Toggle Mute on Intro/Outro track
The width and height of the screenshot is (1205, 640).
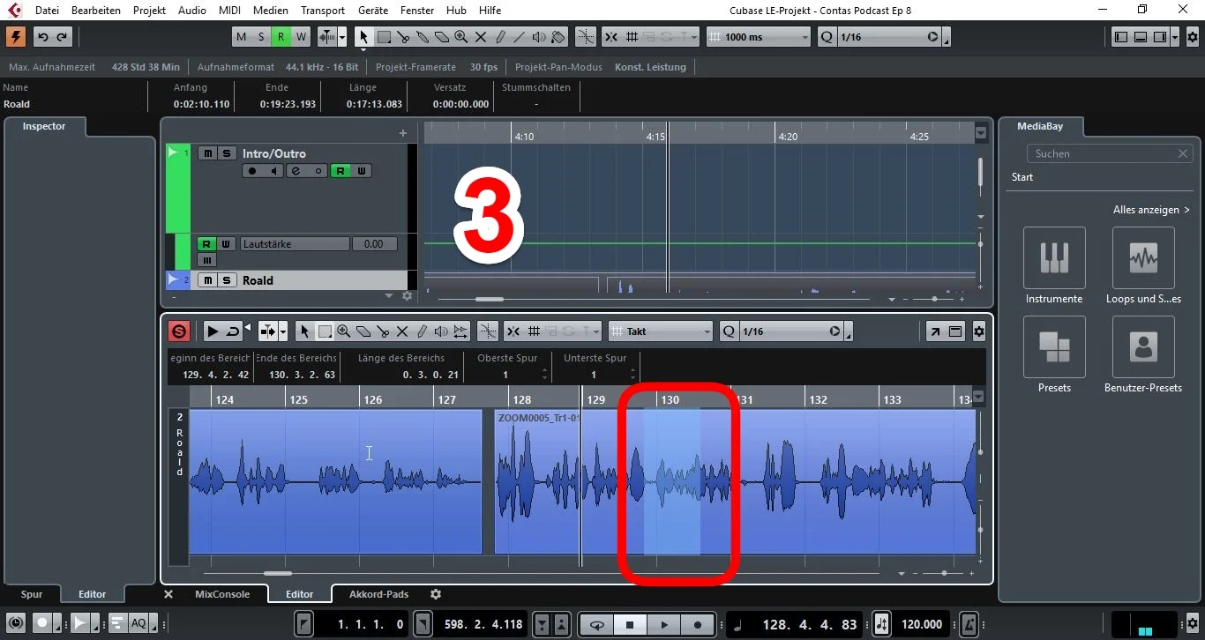pos(207,153)
